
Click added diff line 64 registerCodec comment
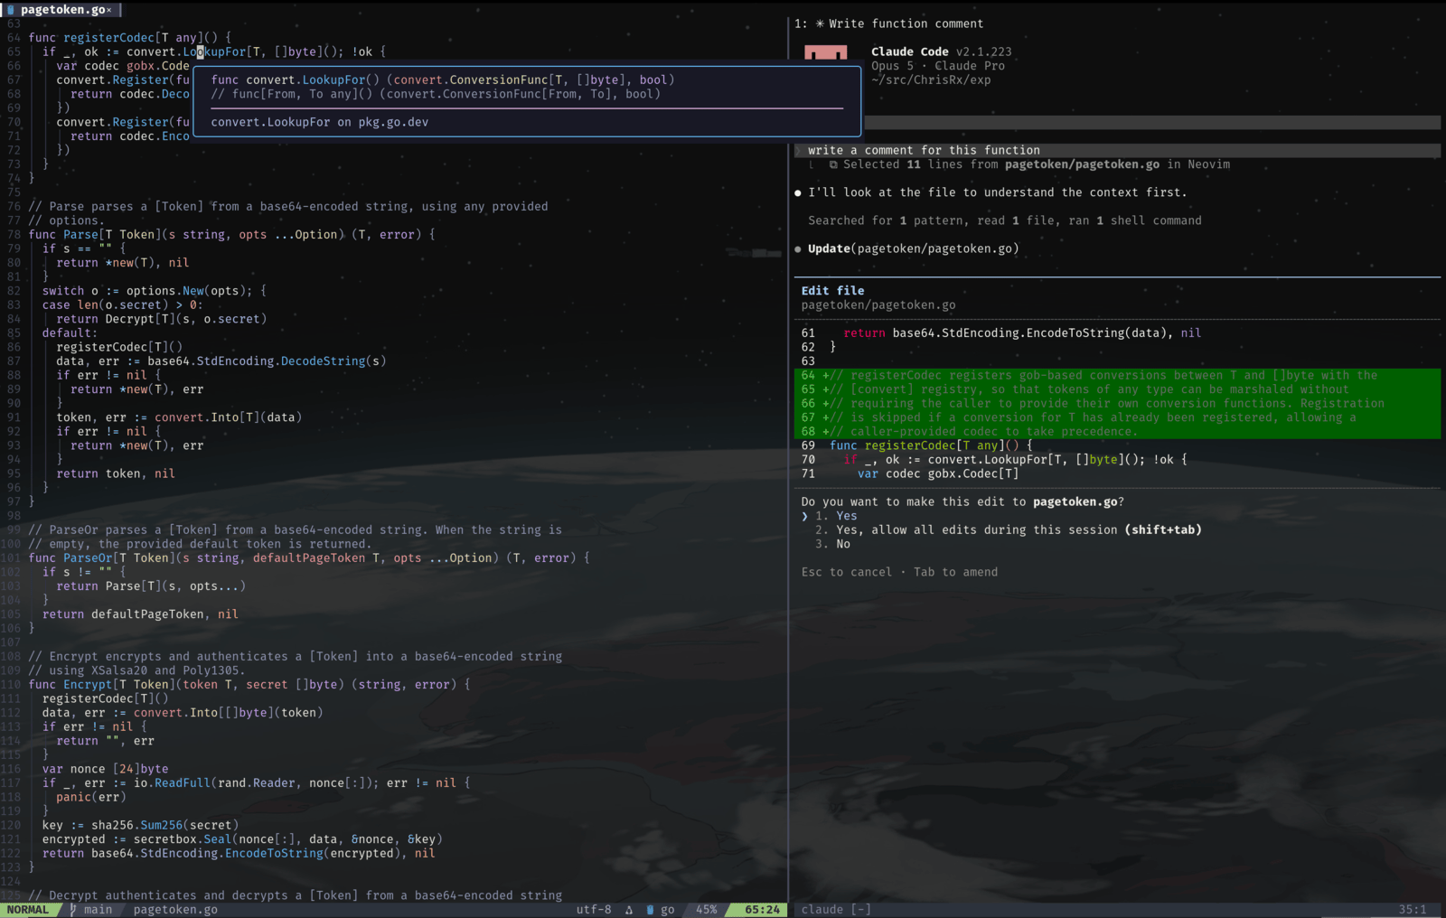point(1117,375)
